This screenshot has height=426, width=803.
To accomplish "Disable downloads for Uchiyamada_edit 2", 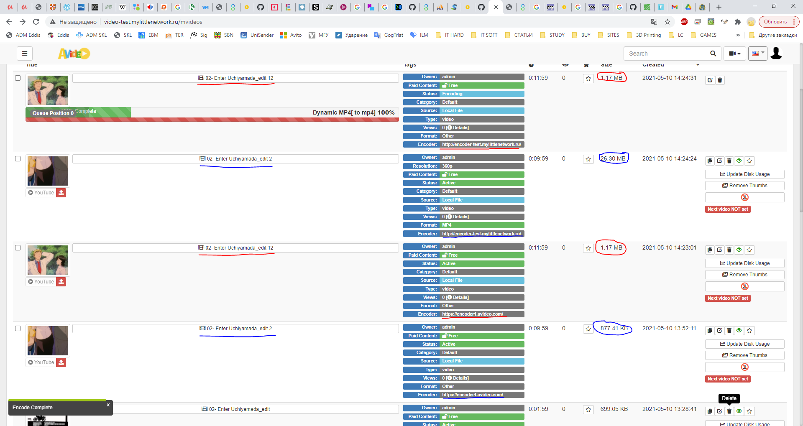I will coord(745,197).
